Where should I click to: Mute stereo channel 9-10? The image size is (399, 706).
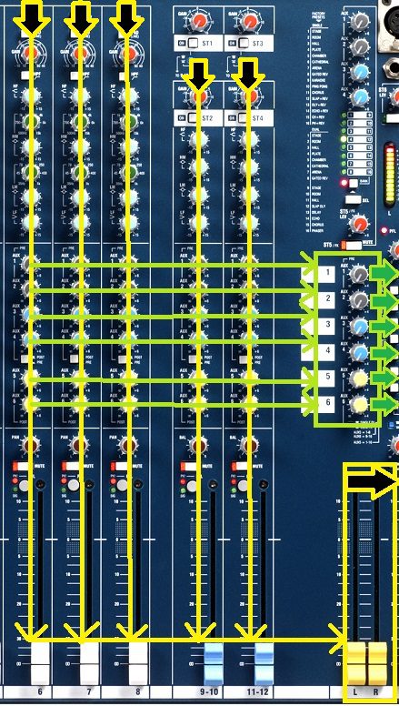(189, 466)
